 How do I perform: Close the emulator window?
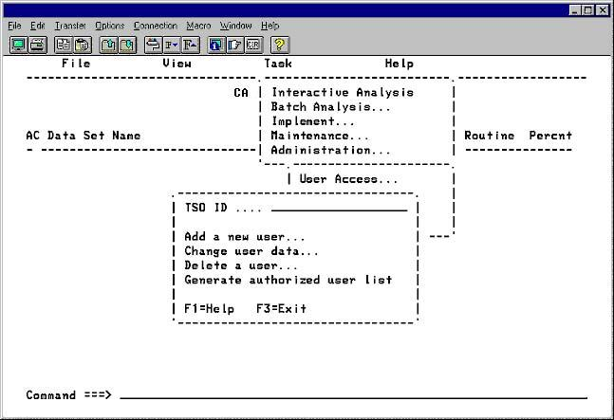603,10
